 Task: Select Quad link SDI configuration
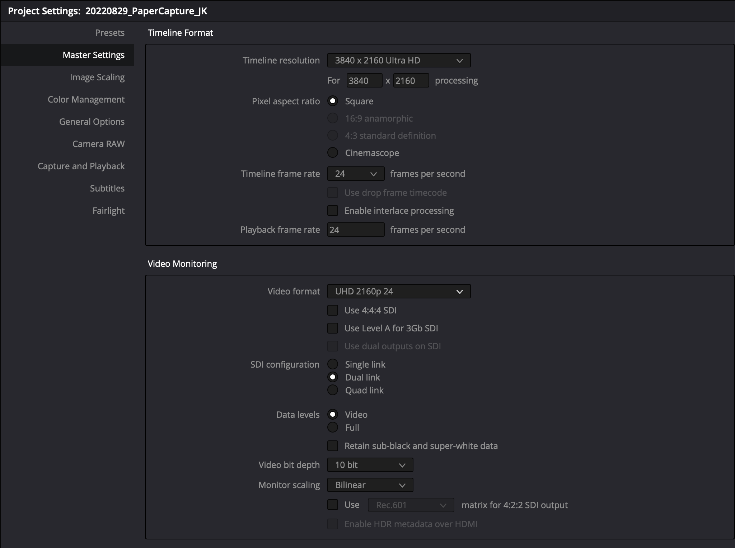(333, 390)
